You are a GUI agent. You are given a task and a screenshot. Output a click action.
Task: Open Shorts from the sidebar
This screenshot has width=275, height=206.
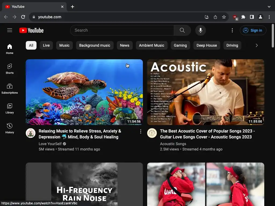pos(10,69)
